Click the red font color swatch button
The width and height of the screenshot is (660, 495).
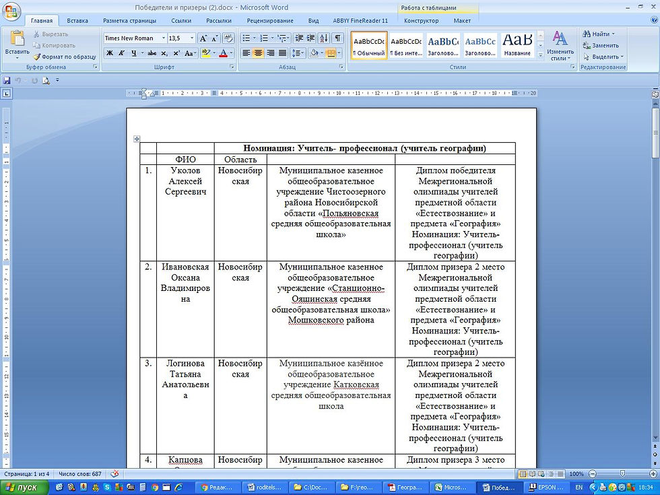coord(223,53)
